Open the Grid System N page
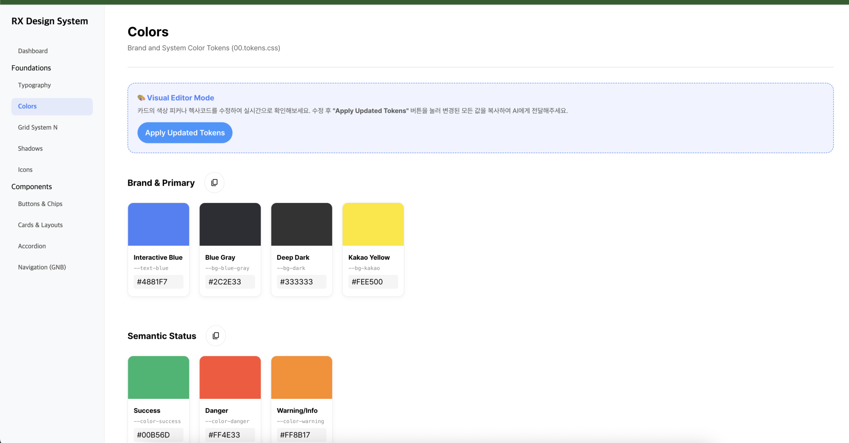Image resolution: width=849 pixels, height=443 pixels. coord(38,128)
